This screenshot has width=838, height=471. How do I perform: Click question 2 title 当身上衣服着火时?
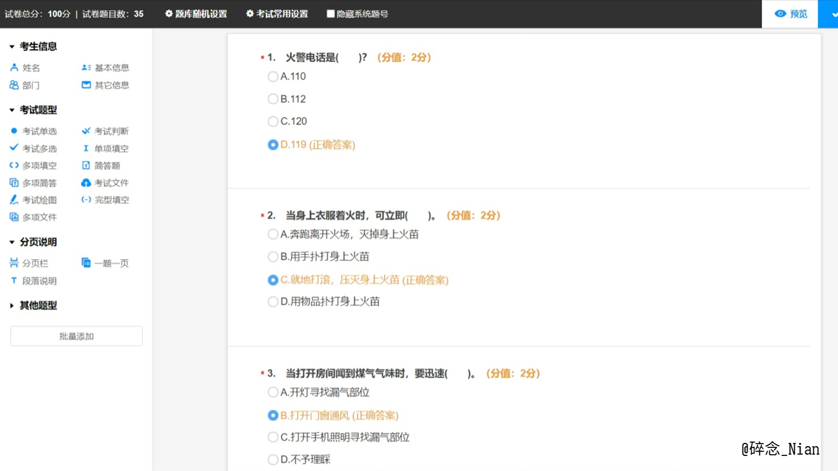pyautogui.click(x=361, y=215)
